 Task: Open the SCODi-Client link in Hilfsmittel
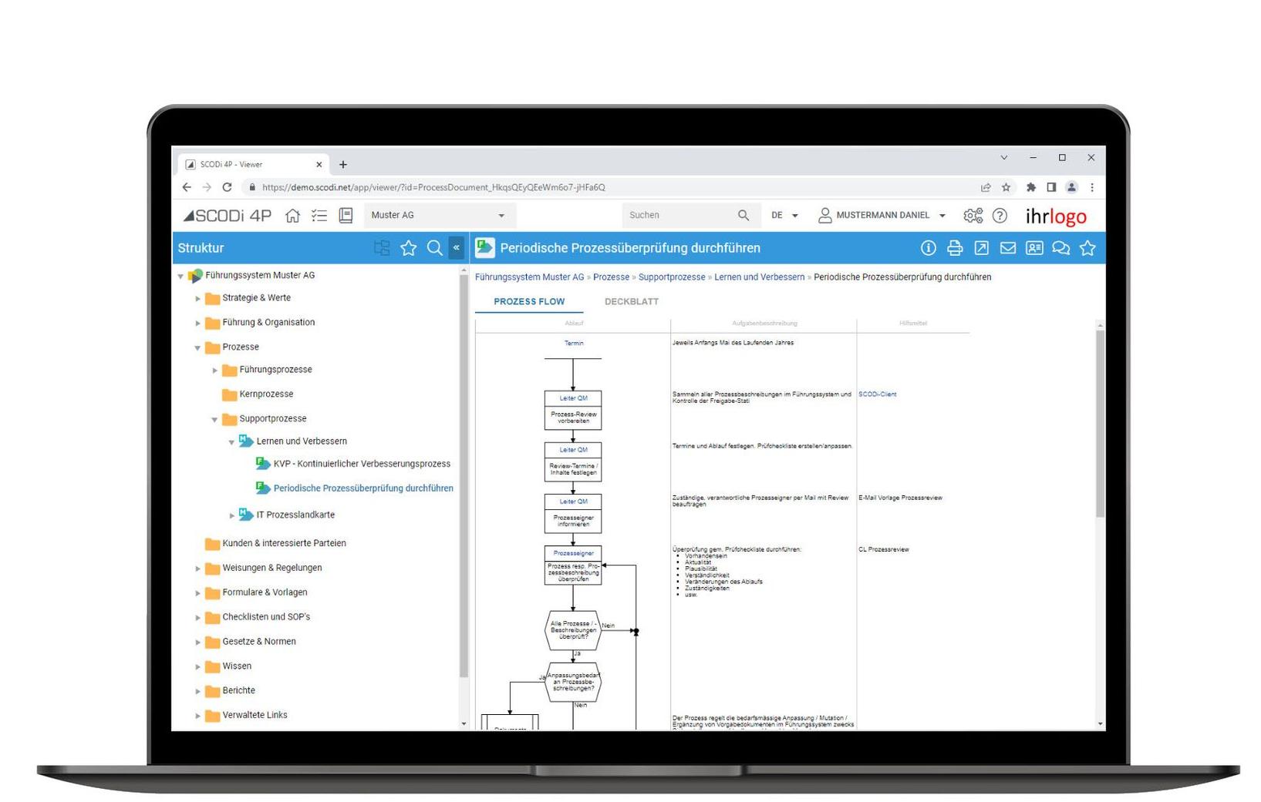[x=877, y=394]
